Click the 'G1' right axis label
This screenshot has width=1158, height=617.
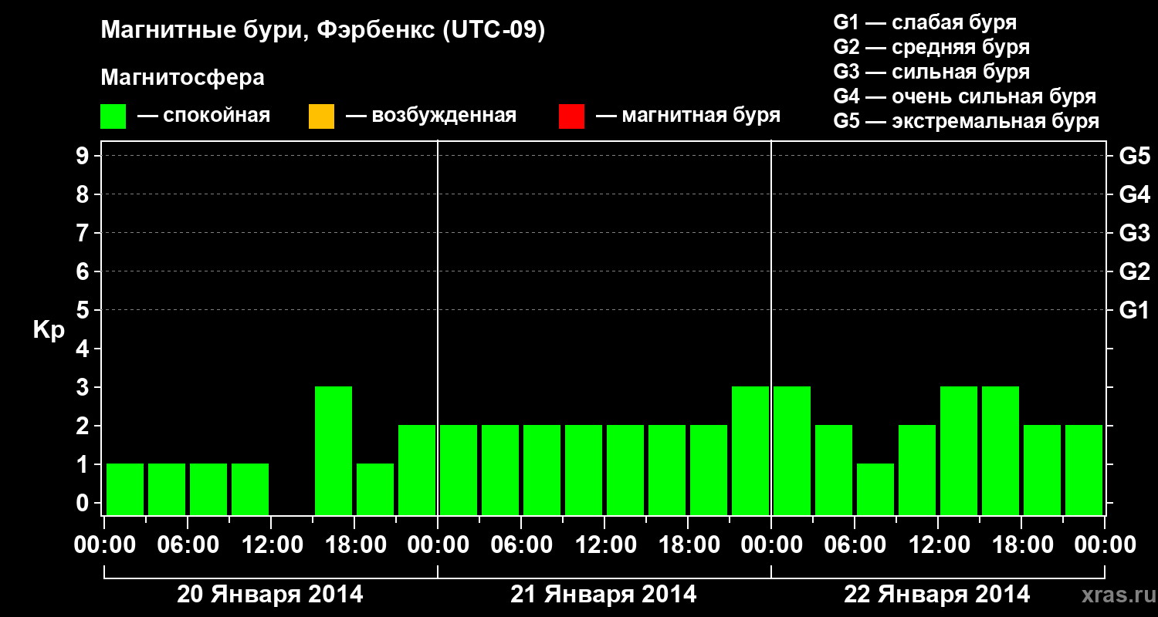(x=1134, y=311)
